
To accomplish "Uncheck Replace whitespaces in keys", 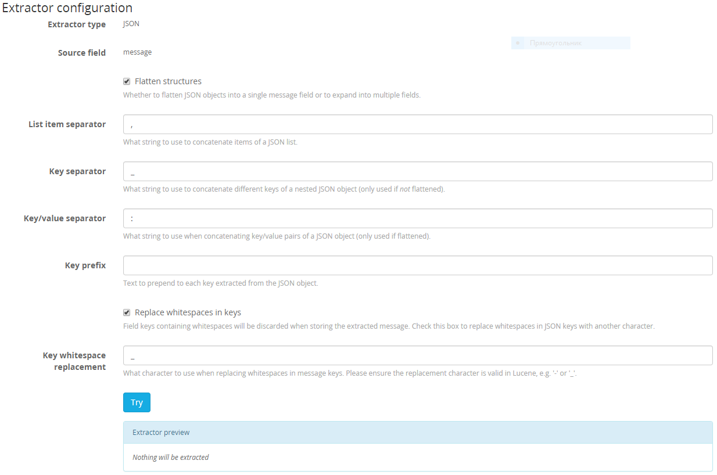I will pyautogui.click(x=126, y=312).
